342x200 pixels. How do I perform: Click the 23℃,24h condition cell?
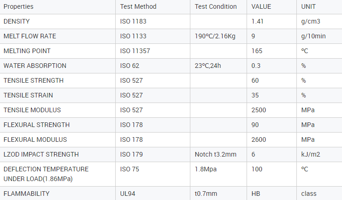point(208,66)
